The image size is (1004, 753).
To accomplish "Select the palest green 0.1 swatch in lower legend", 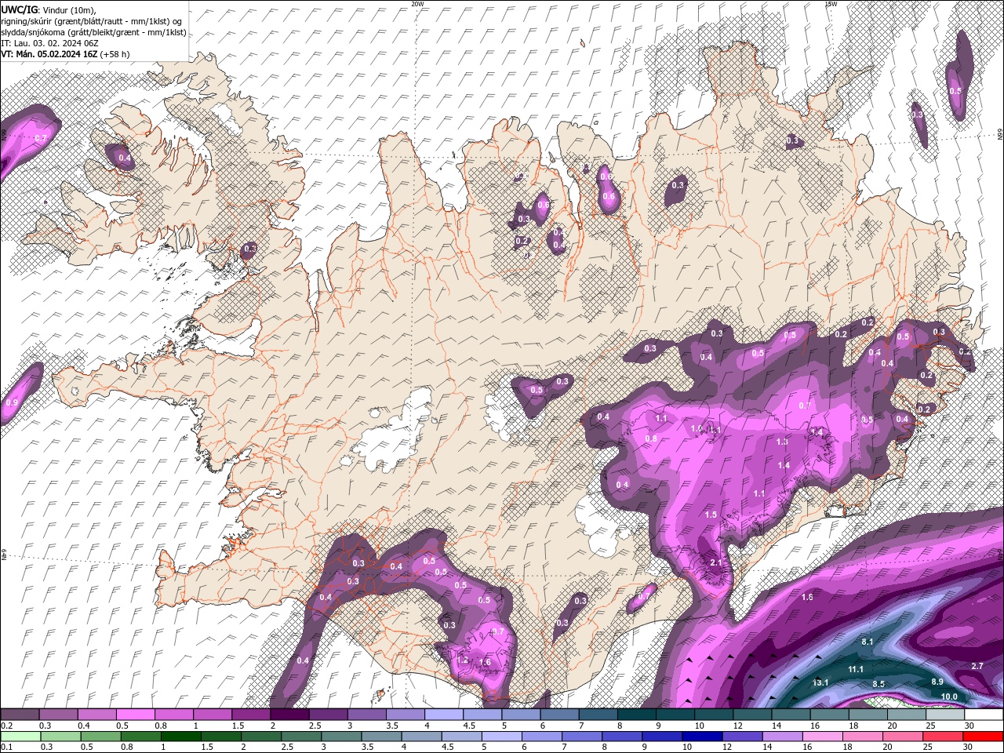I will 20,737.
